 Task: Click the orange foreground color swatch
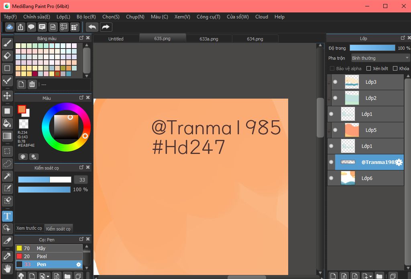click(x=22, y=109)
